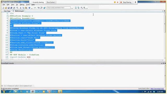
Task: Open the Debug menu
Action: [22, 5]
